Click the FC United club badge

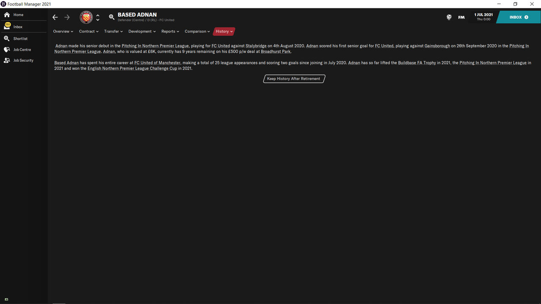click(x=86, y=17)
